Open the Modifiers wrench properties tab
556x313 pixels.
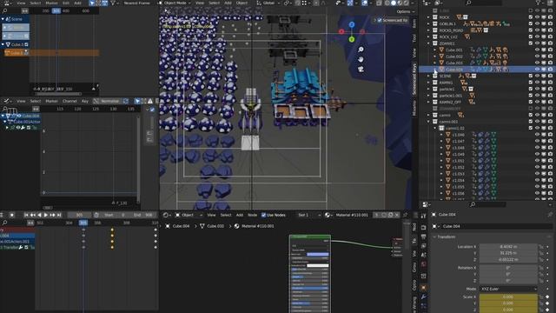pos(423,296)
